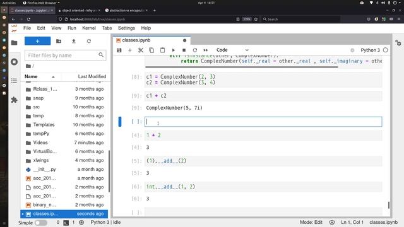Open the Run menu
Image resolution: width=404 pixels, height=227 pixels.
pyautogui.click(x=72, y=28)
